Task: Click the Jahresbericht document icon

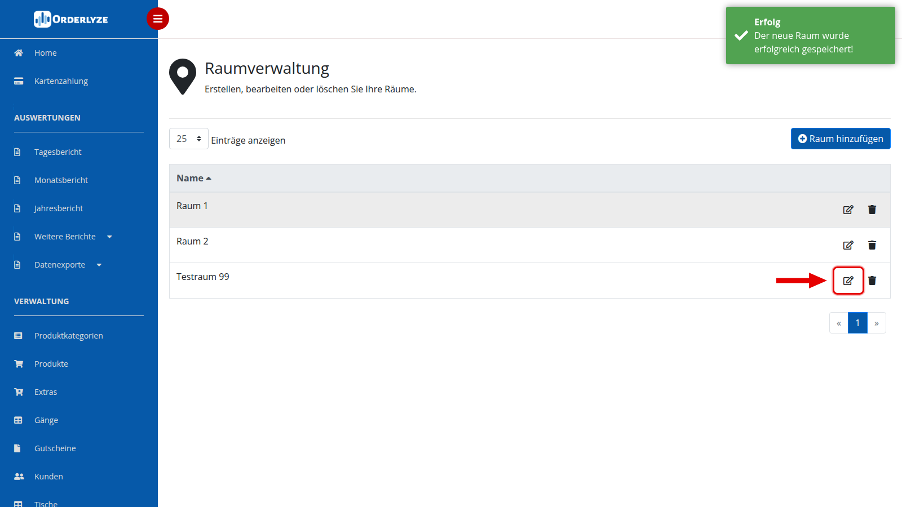Action: tap(17, 208)
